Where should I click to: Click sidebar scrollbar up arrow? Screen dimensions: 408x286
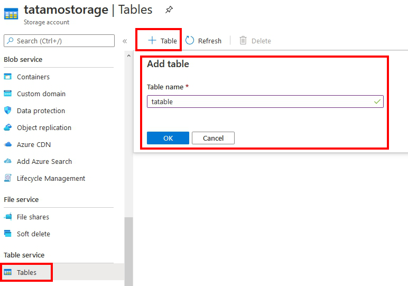(128, 56)
